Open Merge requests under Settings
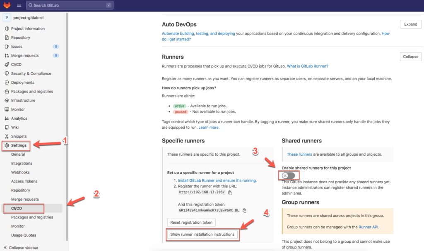This screenshot has width=424, height=251. point(25,199)
